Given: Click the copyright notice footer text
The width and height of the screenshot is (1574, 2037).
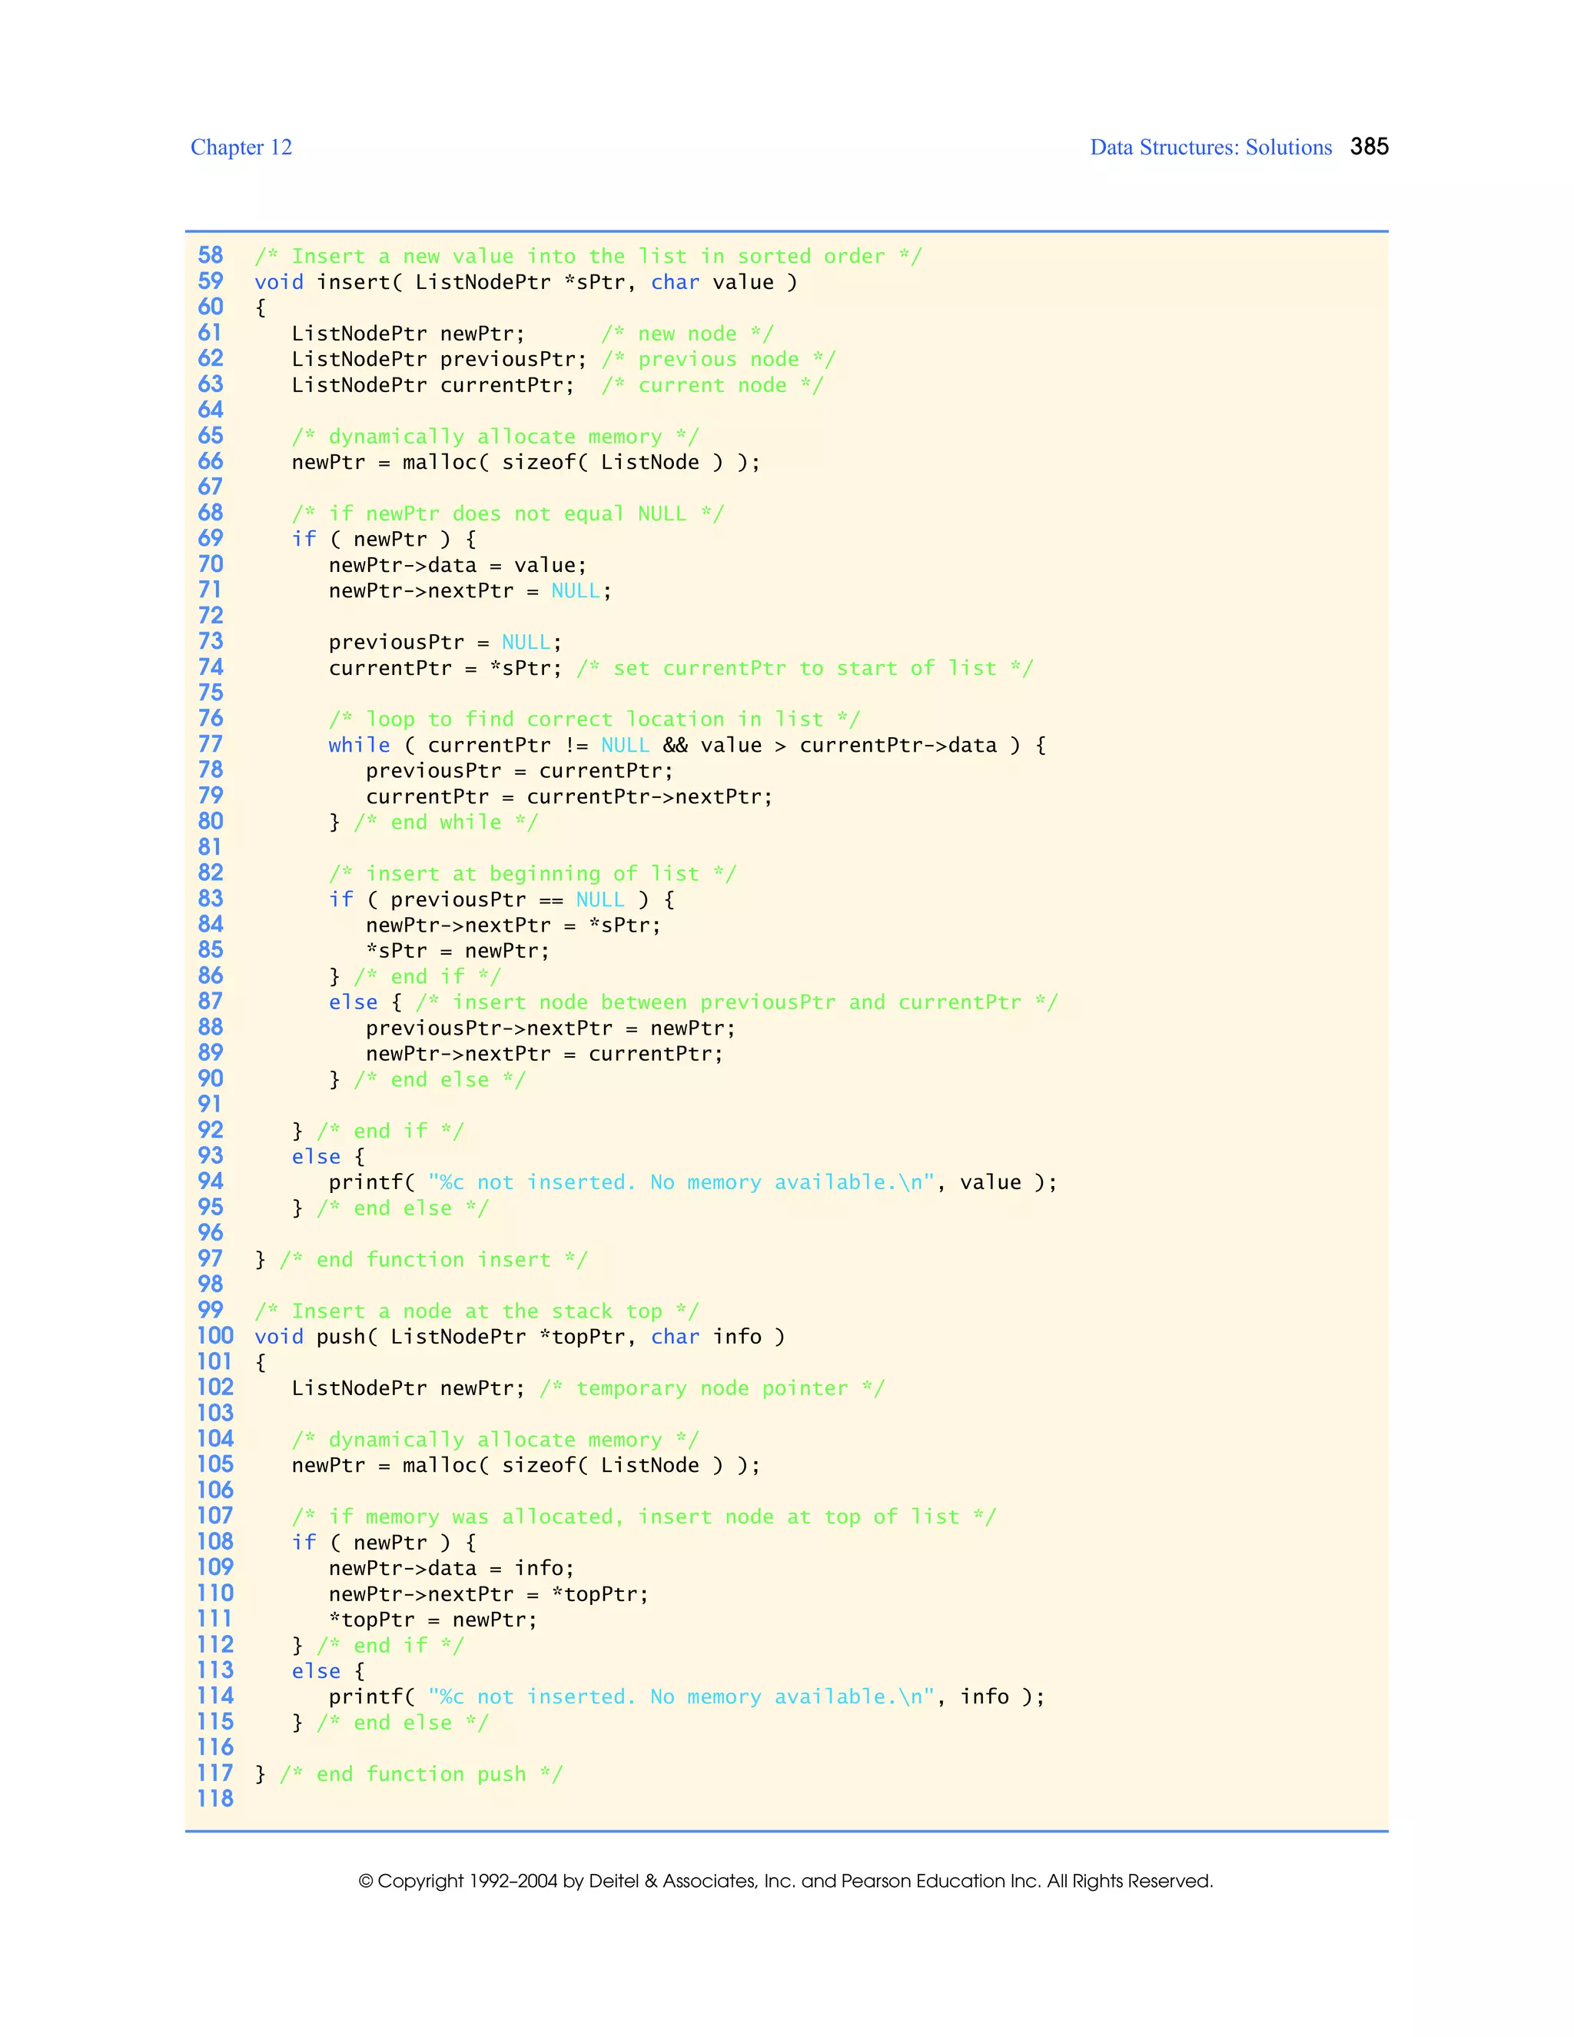Looking at the screenshot, I should click(785, 1881).
